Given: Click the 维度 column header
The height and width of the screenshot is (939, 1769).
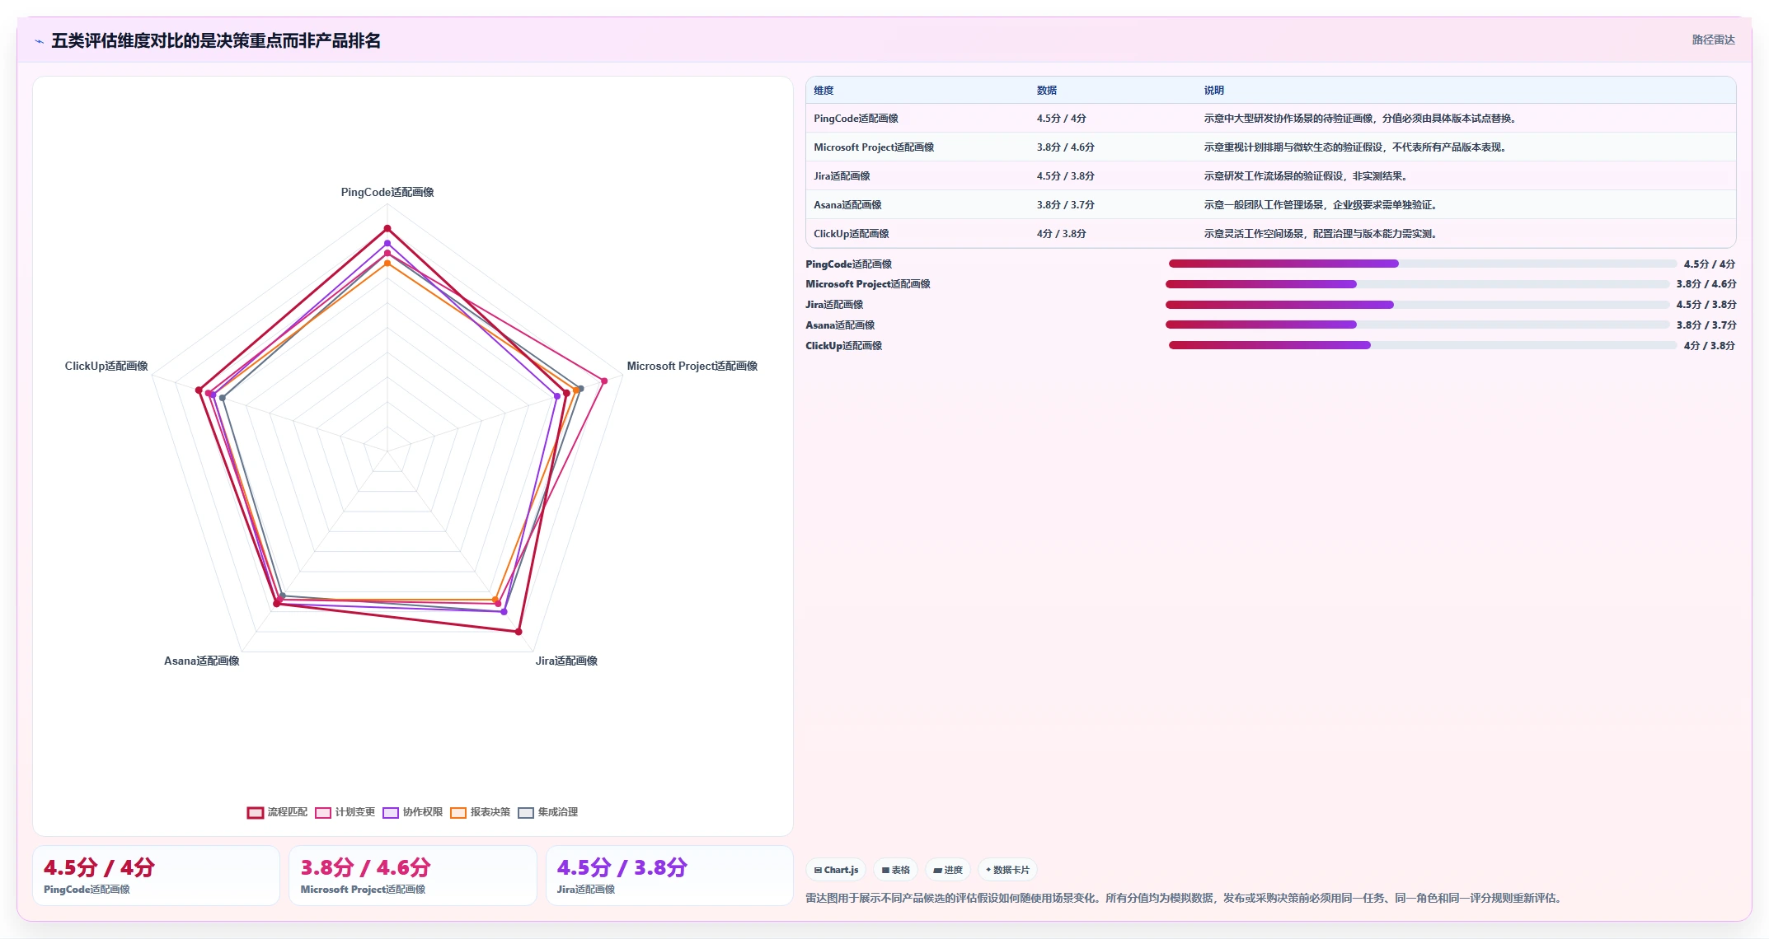Looking at the screenshot, I should [x=823, y=91].
